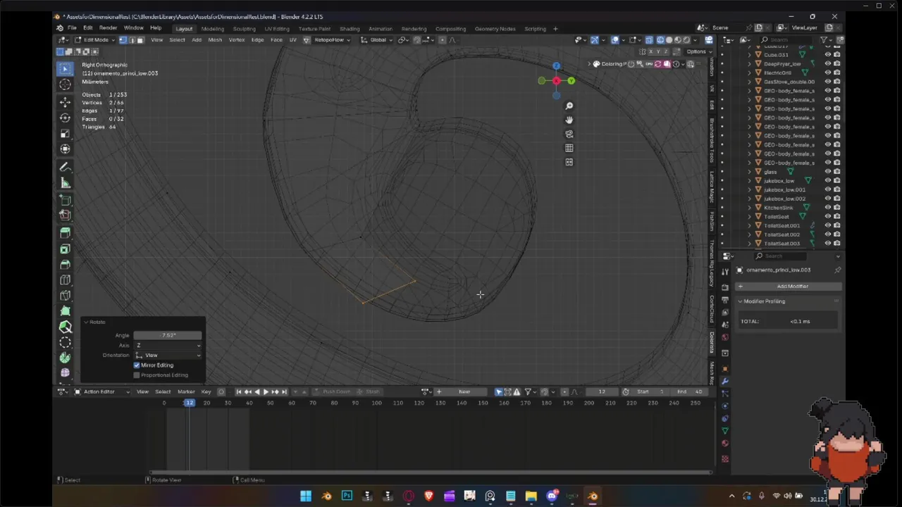902x507 pixels.
Task: Switch to the Sculpting workspace tab
Action: [x=244, y=29]
